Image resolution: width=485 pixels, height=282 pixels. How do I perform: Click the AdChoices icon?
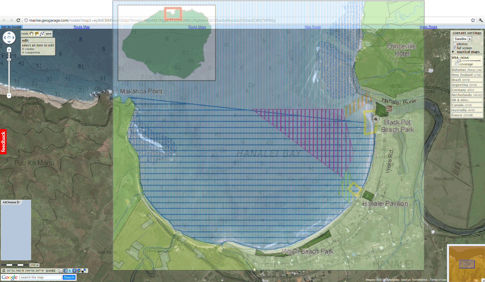pos(18,202)
